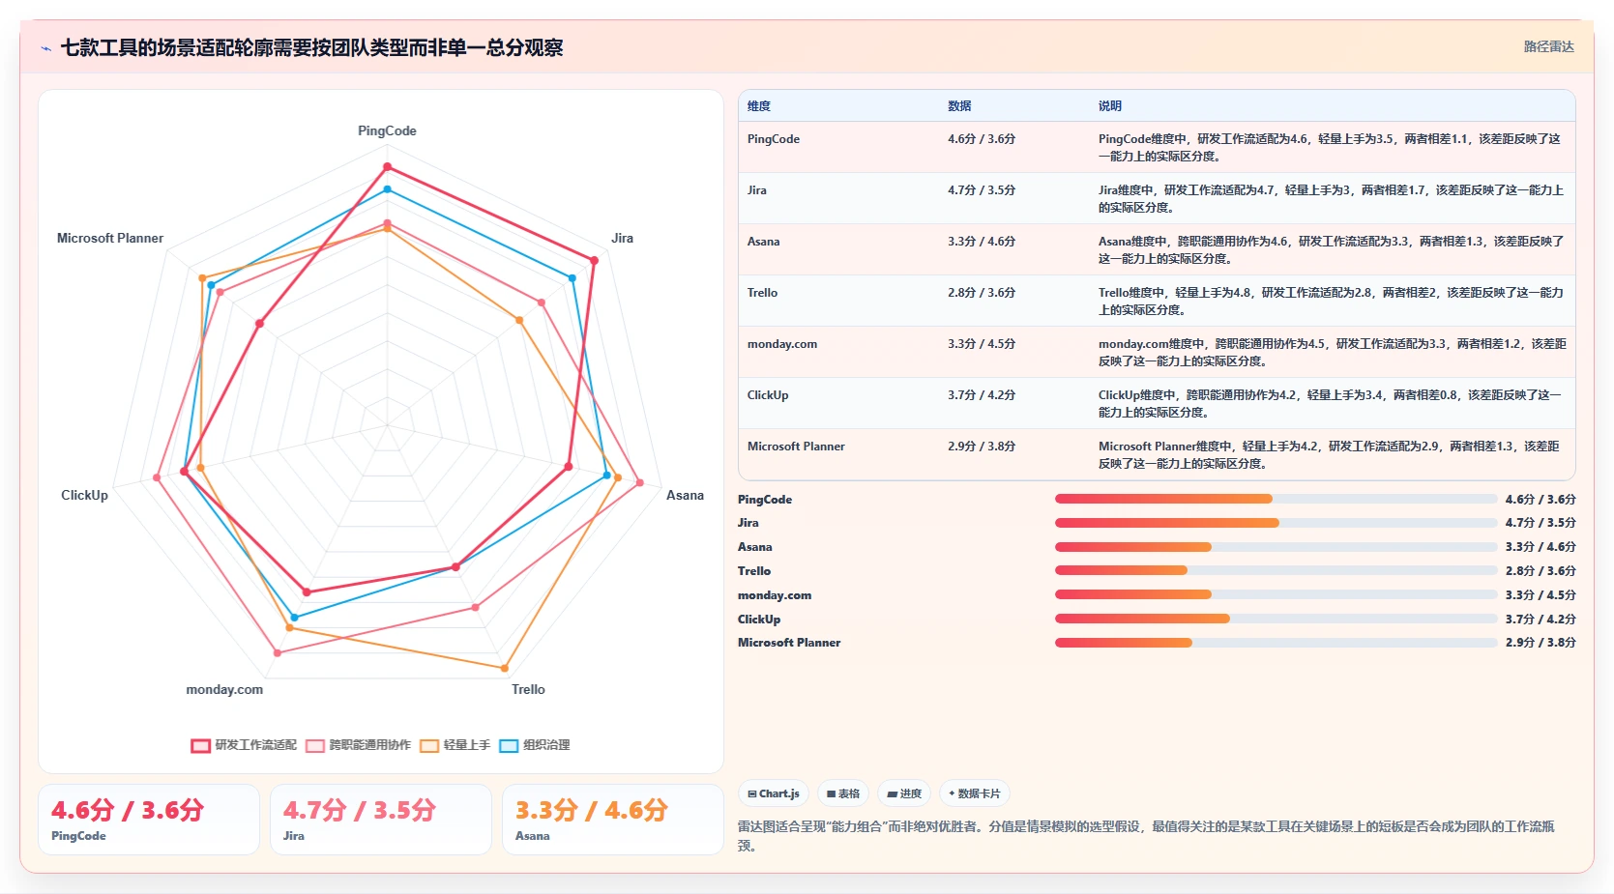Click the Asana radar axis label

pyautogui.click(x=685, y=495)
